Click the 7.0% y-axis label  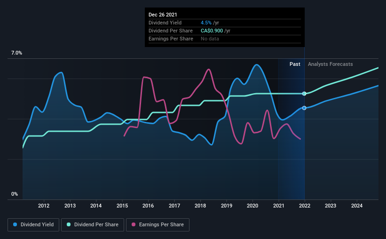pos(16,53)
